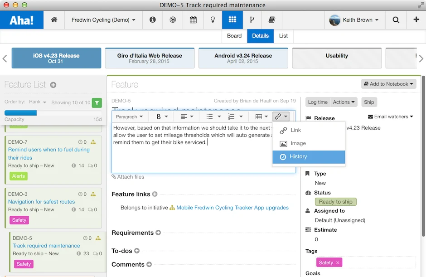Select Link from the insert menu
This screenshot has height=277, width=426.
coord(309,130)
